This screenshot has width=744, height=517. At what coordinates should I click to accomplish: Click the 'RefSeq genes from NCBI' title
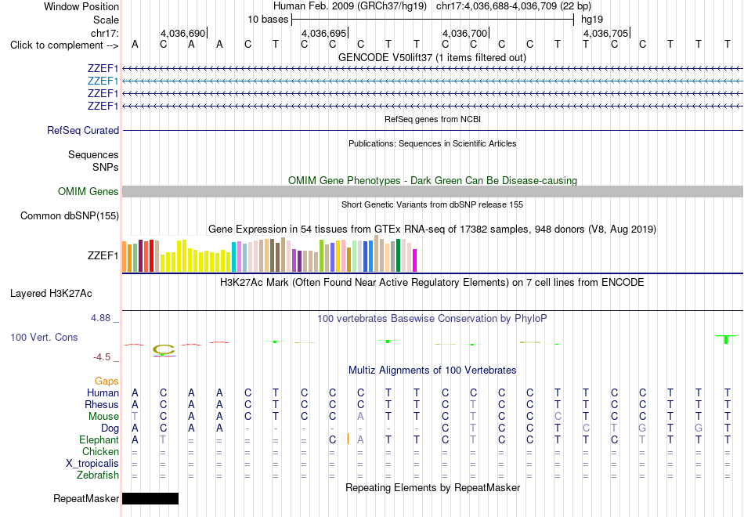pos(433,120)
